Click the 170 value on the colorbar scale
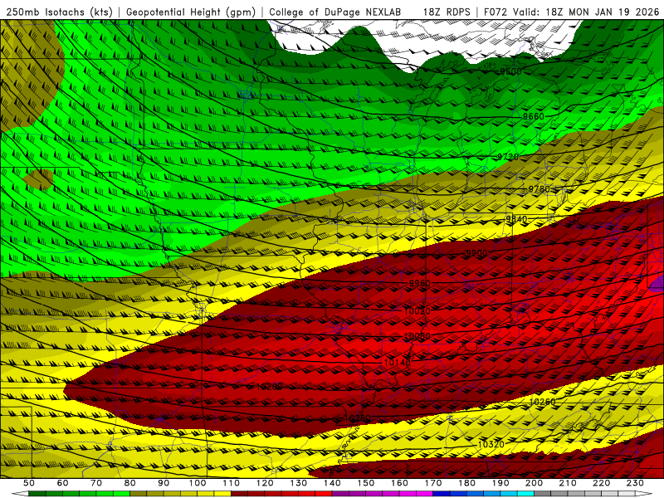Screen dimensions: 664x498 [433, 483]
